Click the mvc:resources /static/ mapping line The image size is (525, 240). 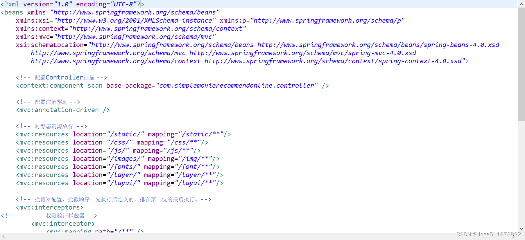(123, 134)
